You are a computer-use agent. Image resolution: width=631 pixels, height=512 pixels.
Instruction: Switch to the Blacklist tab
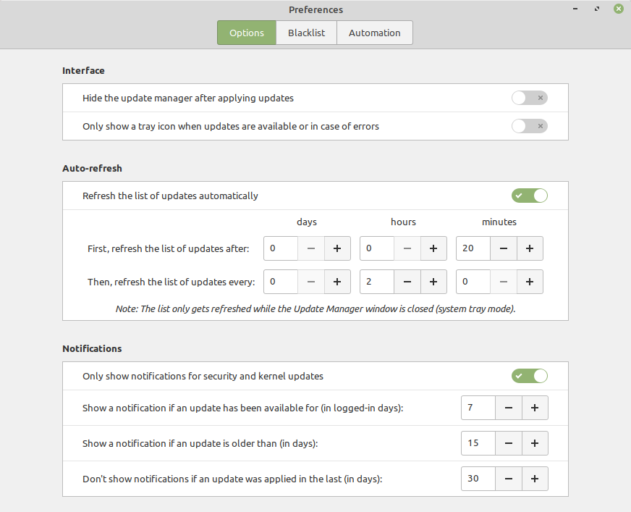[x=306, y=33]
